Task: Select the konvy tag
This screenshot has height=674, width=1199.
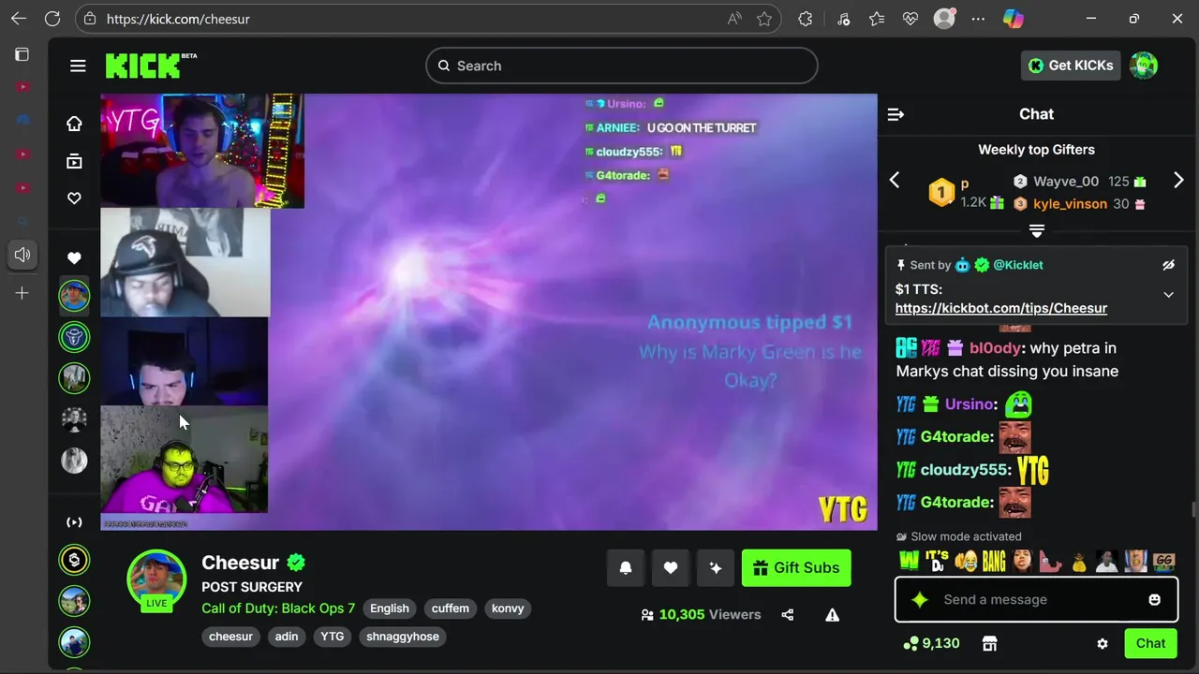Action: coord(509,608)
